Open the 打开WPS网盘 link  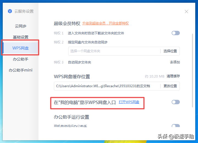point(129,102)
